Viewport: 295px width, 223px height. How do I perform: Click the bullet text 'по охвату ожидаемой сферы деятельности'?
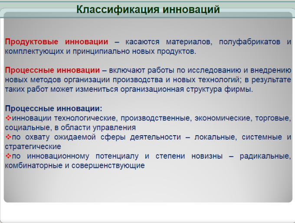[96, 137]
